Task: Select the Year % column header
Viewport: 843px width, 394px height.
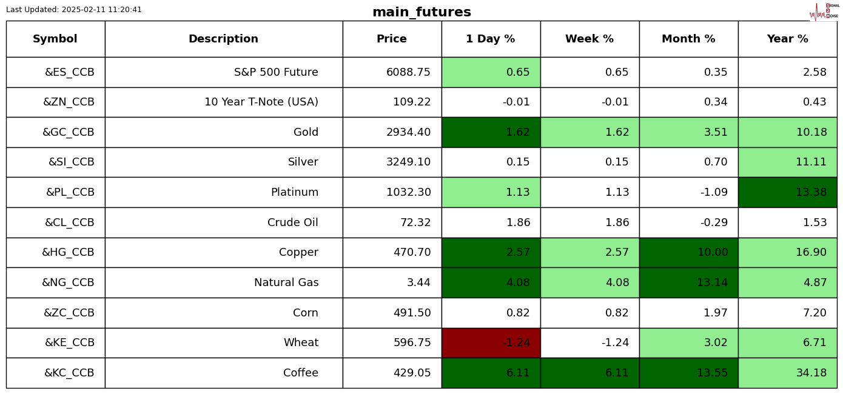Action: pyautogui.click(x=787, y=39)
